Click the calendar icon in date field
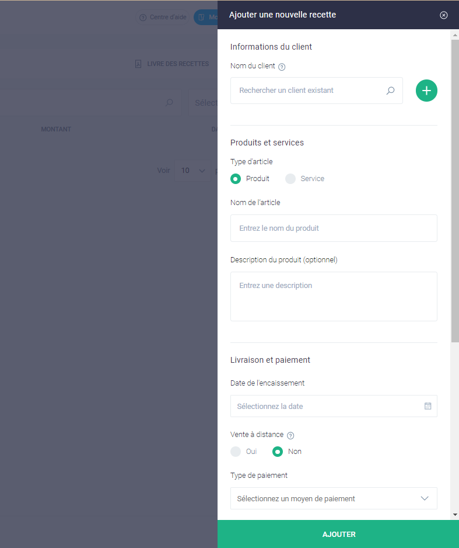Viewport: 459px width, 548px height. [x=428, y=406]
